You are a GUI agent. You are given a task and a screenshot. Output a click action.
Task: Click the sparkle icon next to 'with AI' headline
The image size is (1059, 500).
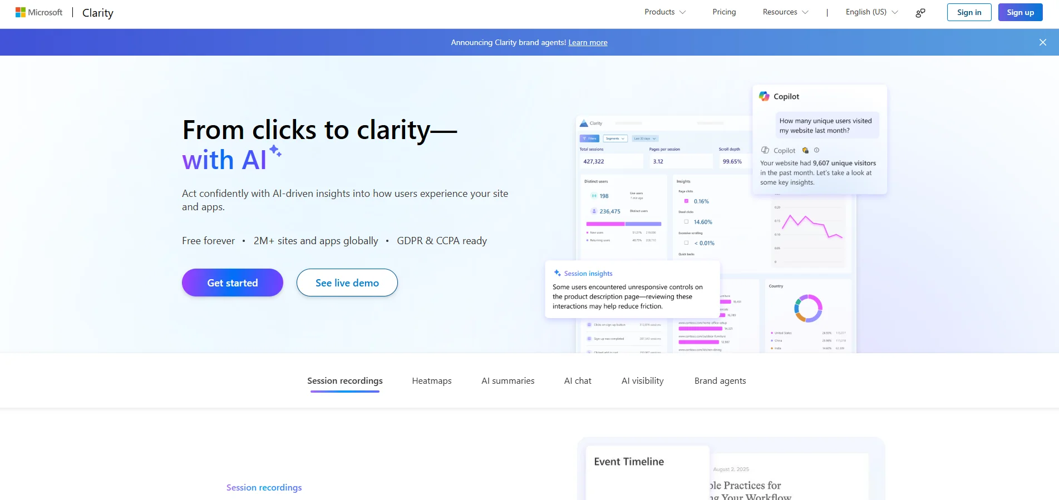275,151
